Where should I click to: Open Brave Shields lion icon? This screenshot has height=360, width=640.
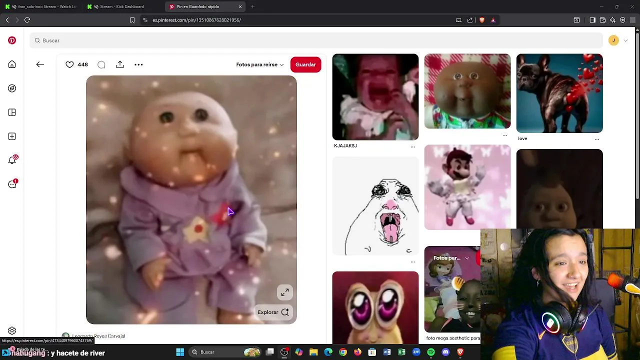[x=482, y=20]
